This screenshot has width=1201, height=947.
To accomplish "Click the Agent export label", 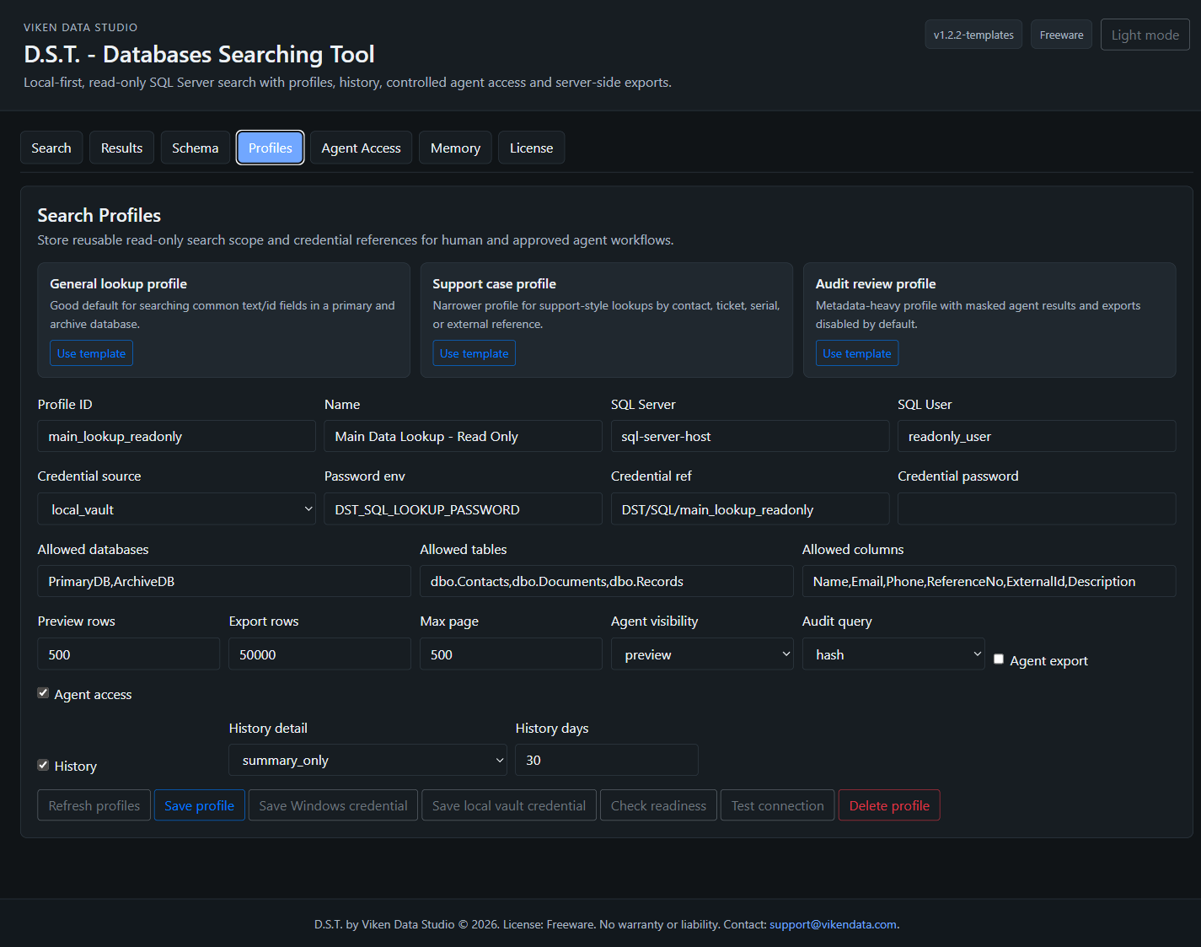I will (1048, 661).
